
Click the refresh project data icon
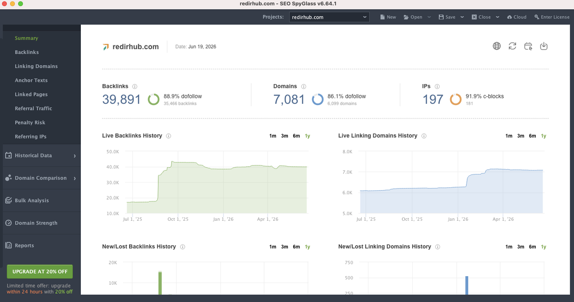pyautogui.click(x=512, y=46)
